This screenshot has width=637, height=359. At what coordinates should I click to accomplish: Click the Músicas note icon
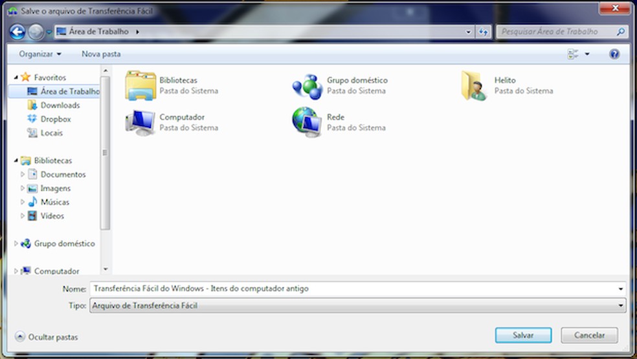pos(32,202)
